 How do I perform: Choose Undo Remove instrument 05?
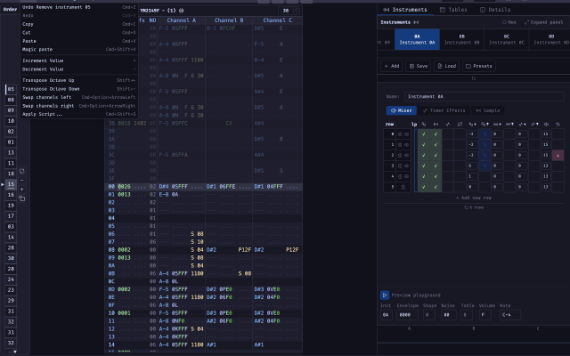pos(79,7)
